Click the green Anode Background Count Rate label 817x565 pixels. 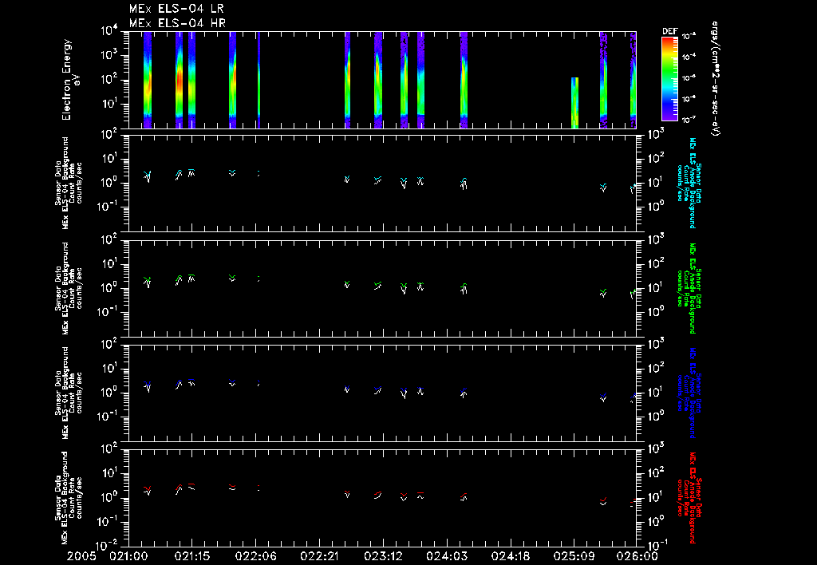689,288
